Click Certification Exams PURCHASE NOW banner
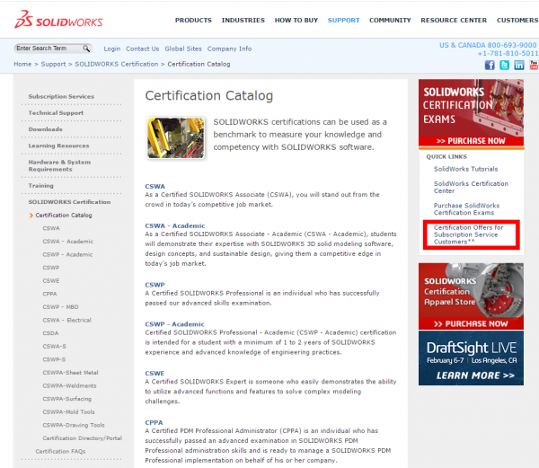539x468 pixels. [471, 112]
